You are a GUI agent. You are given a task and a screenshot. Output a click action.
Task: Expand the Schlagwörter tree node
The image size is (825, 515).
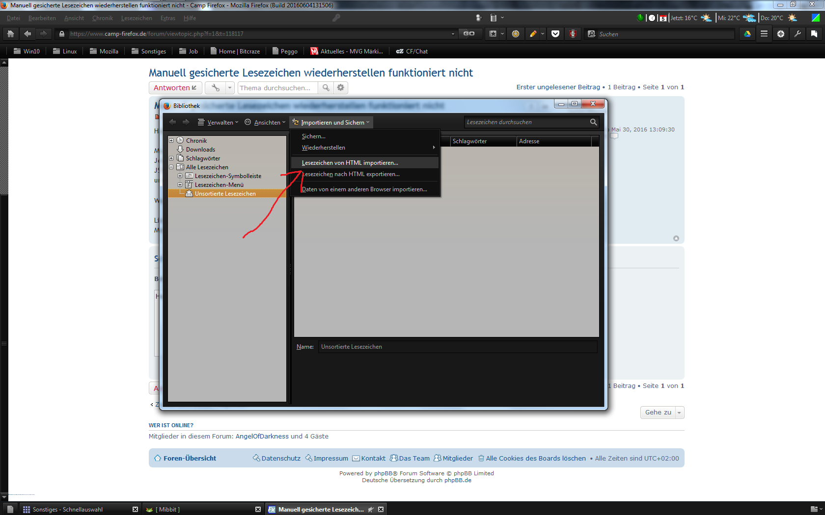(171, 158)
